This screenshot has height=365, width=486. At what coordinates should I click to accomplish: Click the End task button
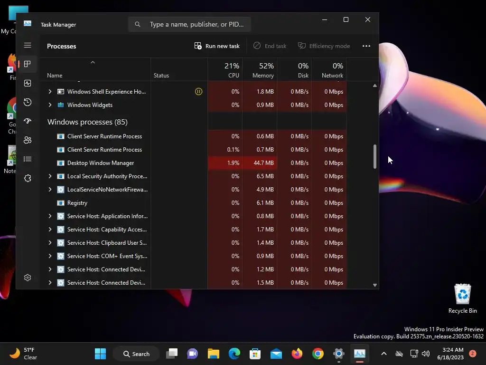(x=270, y=46)
